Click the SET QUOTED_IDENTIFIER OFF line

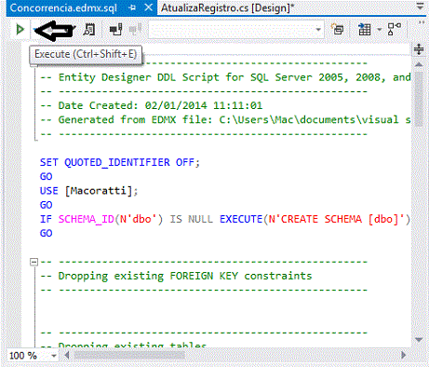[x=120, y=162]
